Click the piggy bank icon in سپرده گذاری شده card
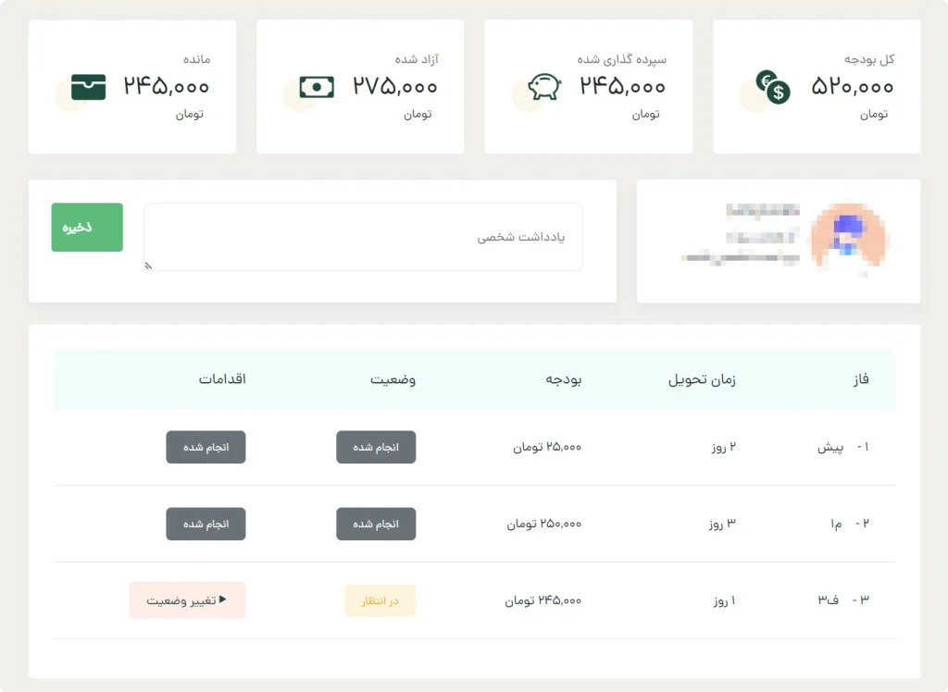 click(544, 87)
